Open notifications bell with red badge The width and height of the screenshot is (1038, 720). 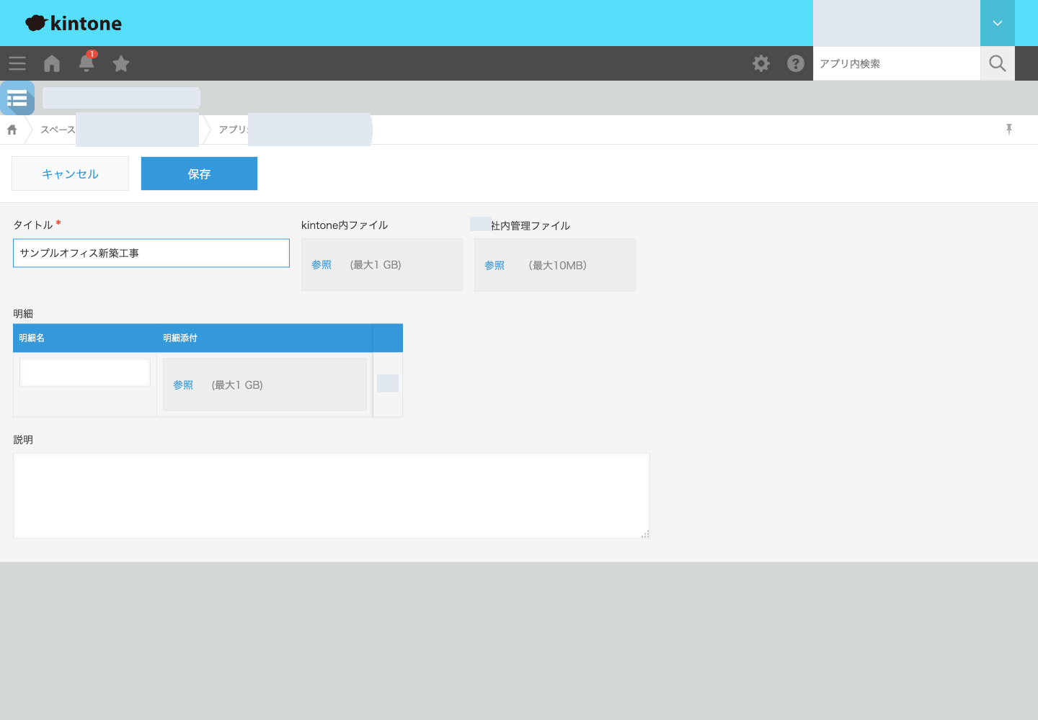point(86,62)
